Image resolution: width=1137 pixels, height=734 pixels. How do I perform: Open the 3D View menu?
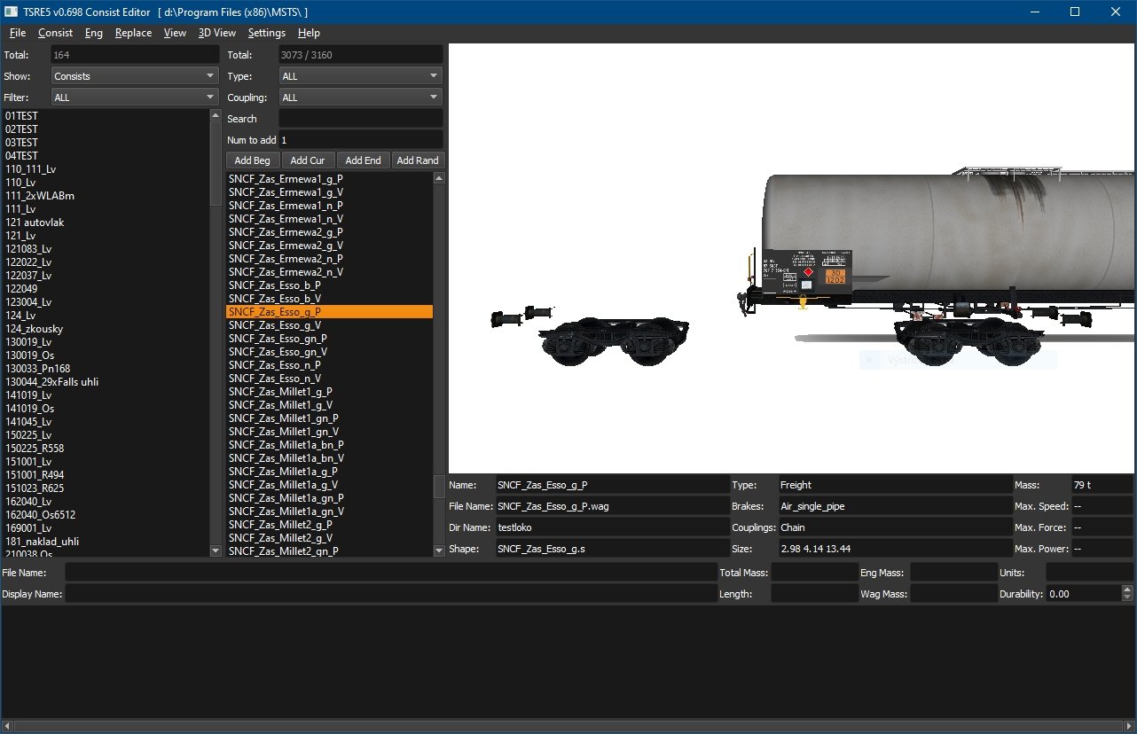(216, 33)
